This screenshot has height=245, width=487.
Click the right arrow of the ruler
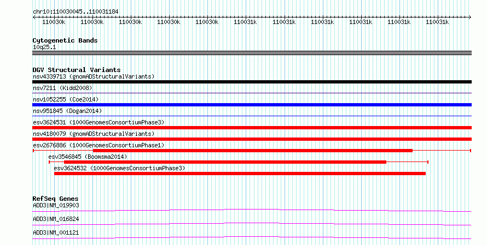[470, 17]
